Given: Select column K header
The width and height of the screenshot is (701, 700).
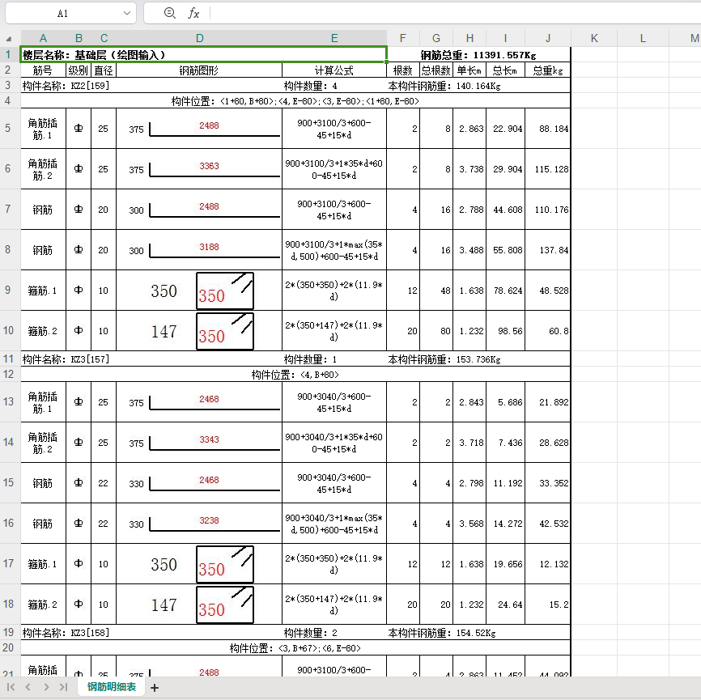Looking at the screenshot, I should pyautogui.click(x=594, y=39).
